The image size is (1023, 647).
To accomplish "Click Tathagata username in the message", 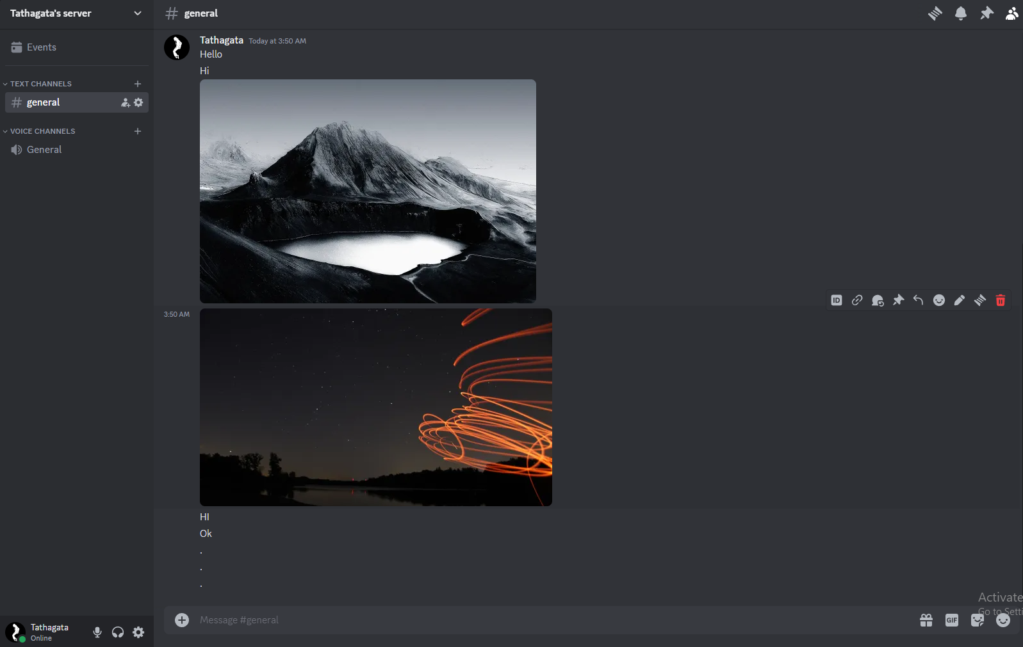I will (x=222, y=40).
